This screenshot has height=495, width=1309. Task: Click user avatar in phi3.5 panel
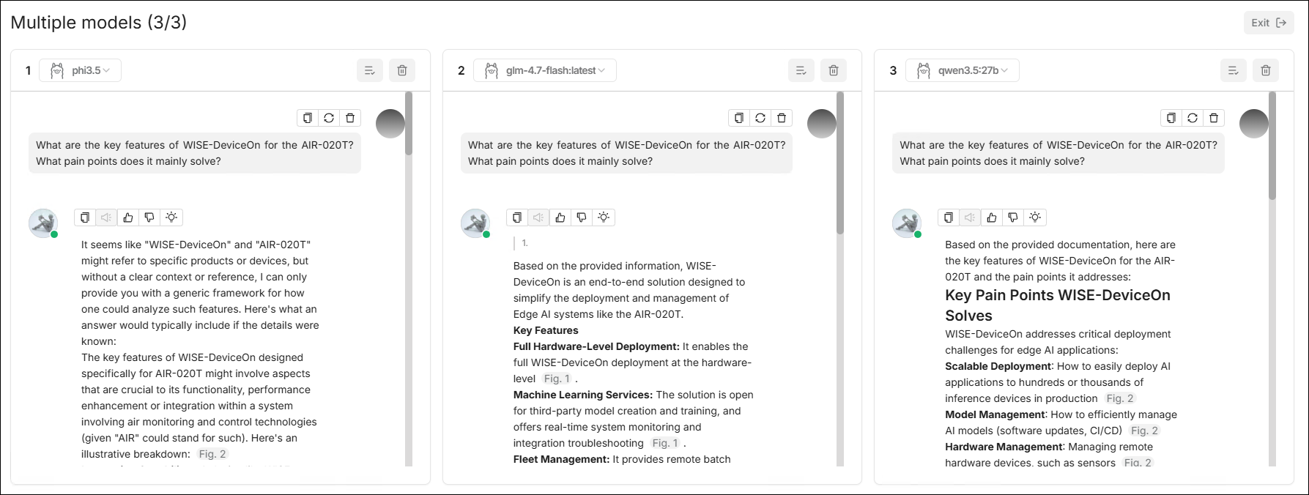tap(390, 124)
